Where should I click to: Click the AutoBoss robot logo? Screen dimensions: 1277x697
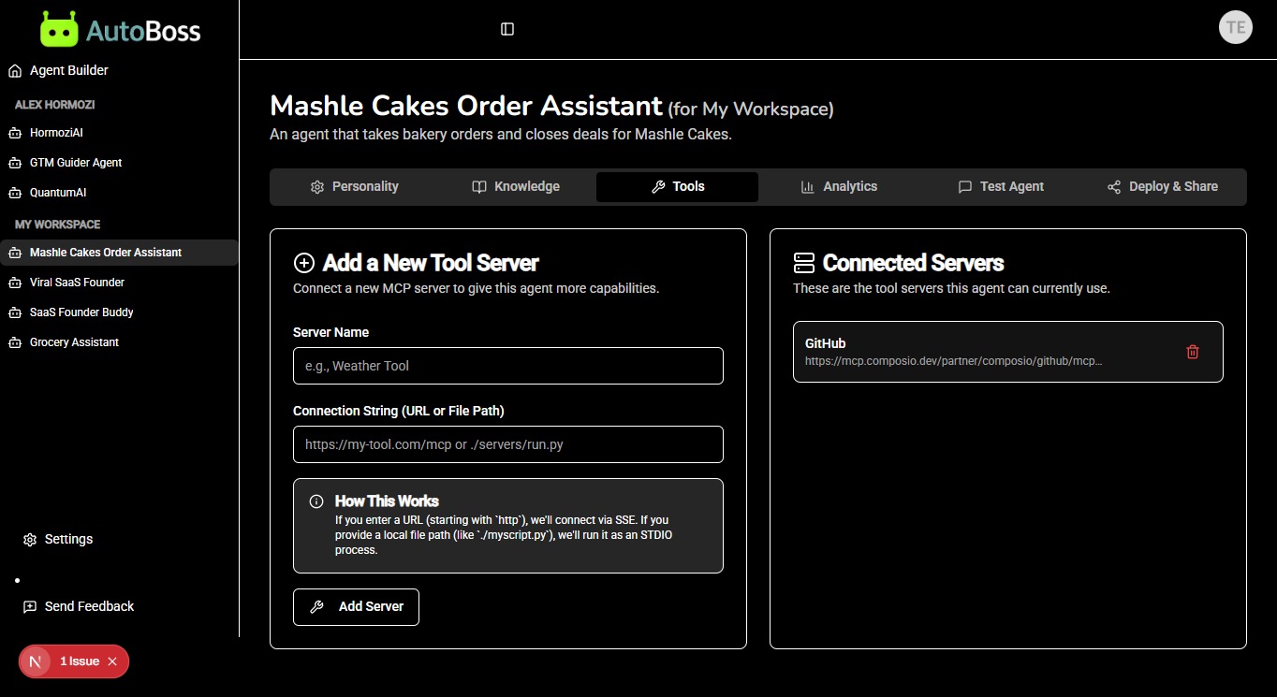pyautogui.click(x=59, y=30)
